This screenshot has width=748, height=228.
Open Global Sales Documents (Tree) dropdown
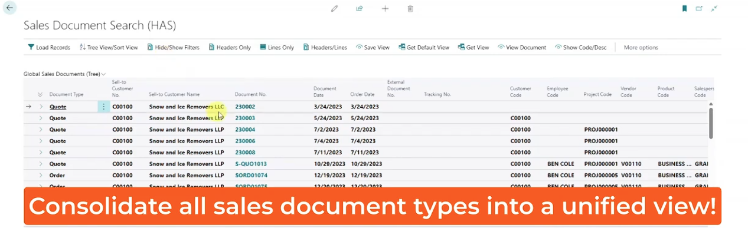pos(64,74)
